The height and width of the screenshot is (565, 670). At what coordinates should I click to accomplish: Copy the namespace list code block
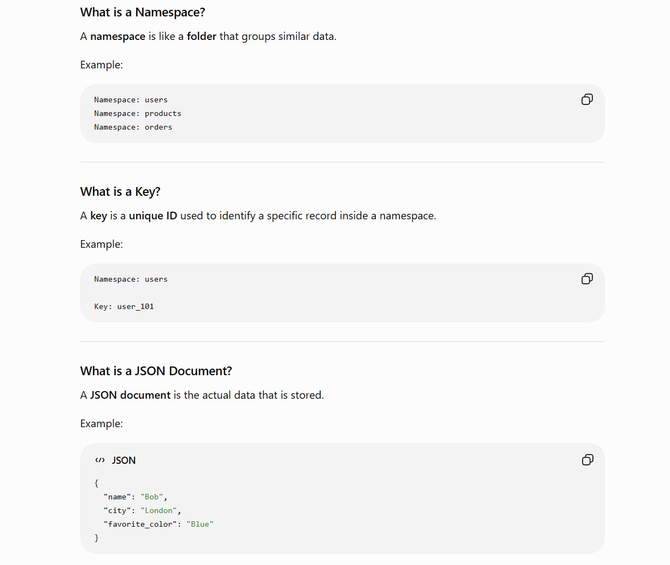(587, 99)
